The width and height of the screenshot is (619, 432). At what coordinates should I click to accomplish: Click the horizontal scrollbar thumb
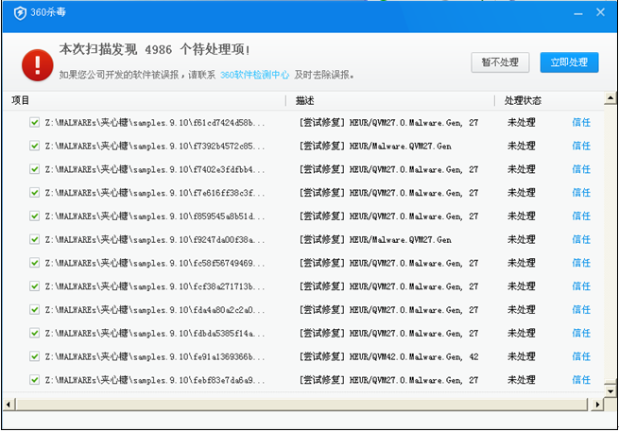301,405
